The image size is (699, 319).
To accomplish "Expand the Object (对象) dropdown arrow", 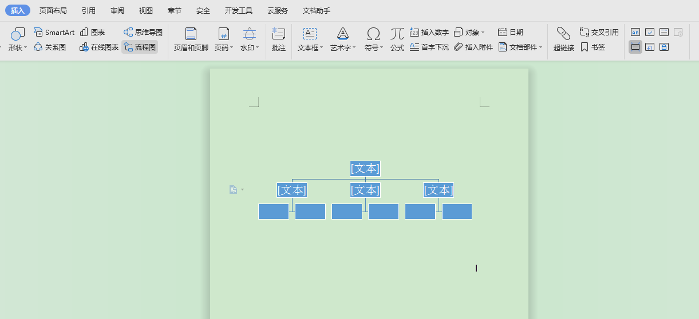I will (483, 32).
